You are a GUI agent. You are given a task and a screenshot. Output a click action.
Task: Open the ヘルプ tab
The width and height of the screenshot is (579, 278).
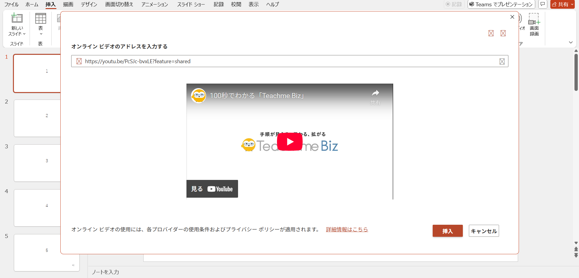pyautogui.click(x=273, y=5)
